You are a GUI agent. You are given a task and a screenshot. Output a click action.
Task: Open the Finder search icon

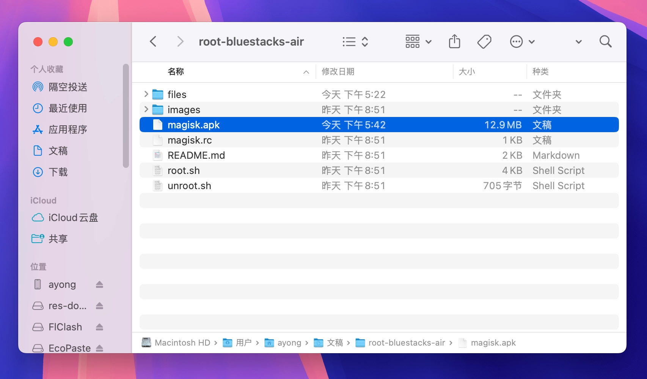[x=605, y=41]
